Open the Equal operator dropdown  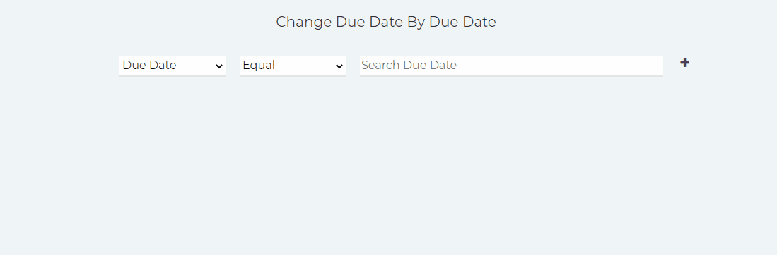point(293,66)
